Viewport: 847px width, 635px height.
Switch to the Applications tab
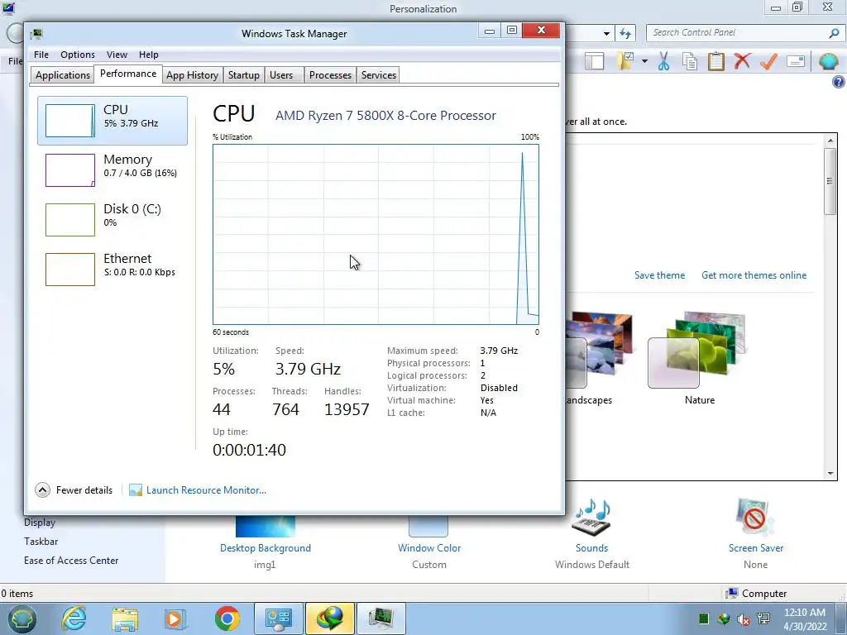point(63,75)
